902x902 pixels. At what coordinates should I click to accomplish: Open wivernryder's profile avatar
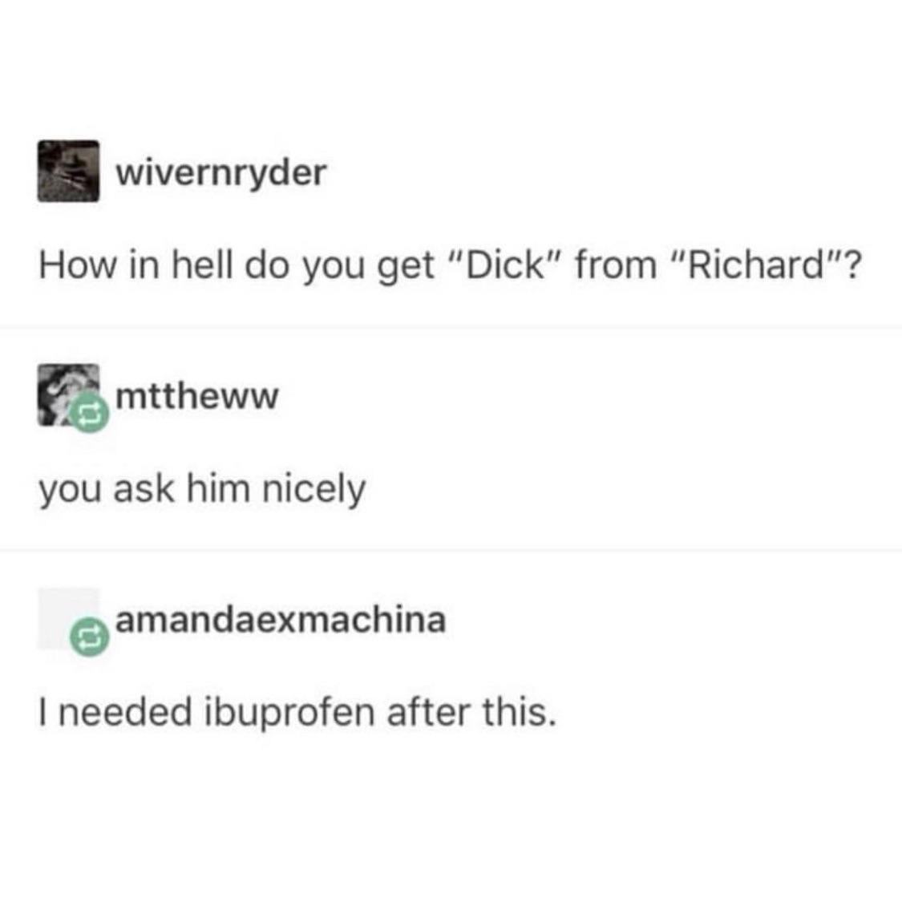68,171
